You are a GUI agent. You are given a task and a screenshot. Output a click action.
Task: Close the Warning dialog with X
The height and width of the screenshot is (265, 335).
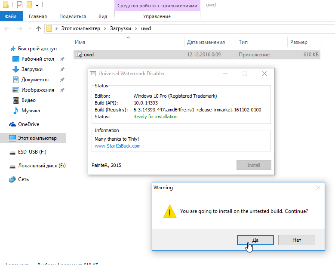pyautogui.click(x=318, y=188)
